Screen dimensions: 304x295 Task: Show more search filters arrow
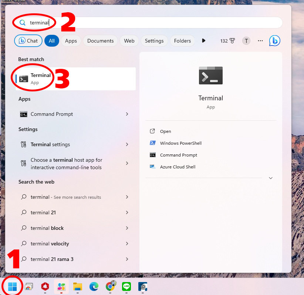pos(203,41)
